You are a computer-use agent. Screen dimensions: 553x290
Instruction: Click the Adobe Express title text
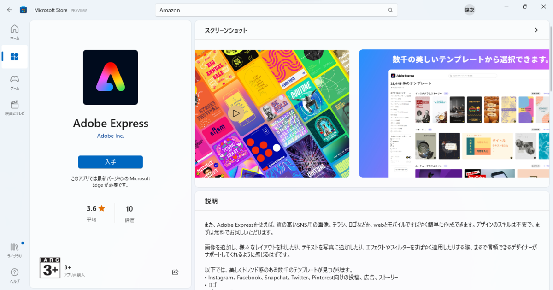111,123
